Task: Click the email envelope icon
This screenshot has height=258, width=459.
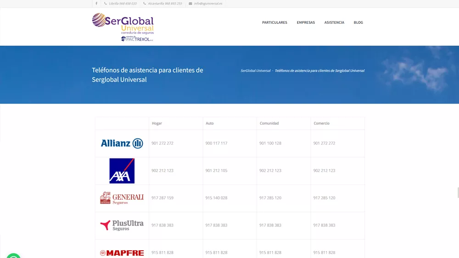Action: (190, 4)
